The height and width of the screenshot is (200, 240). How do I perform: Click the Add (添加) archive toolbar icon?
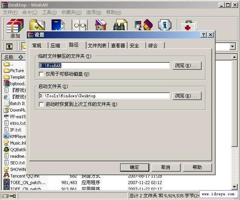click(15, 25)
